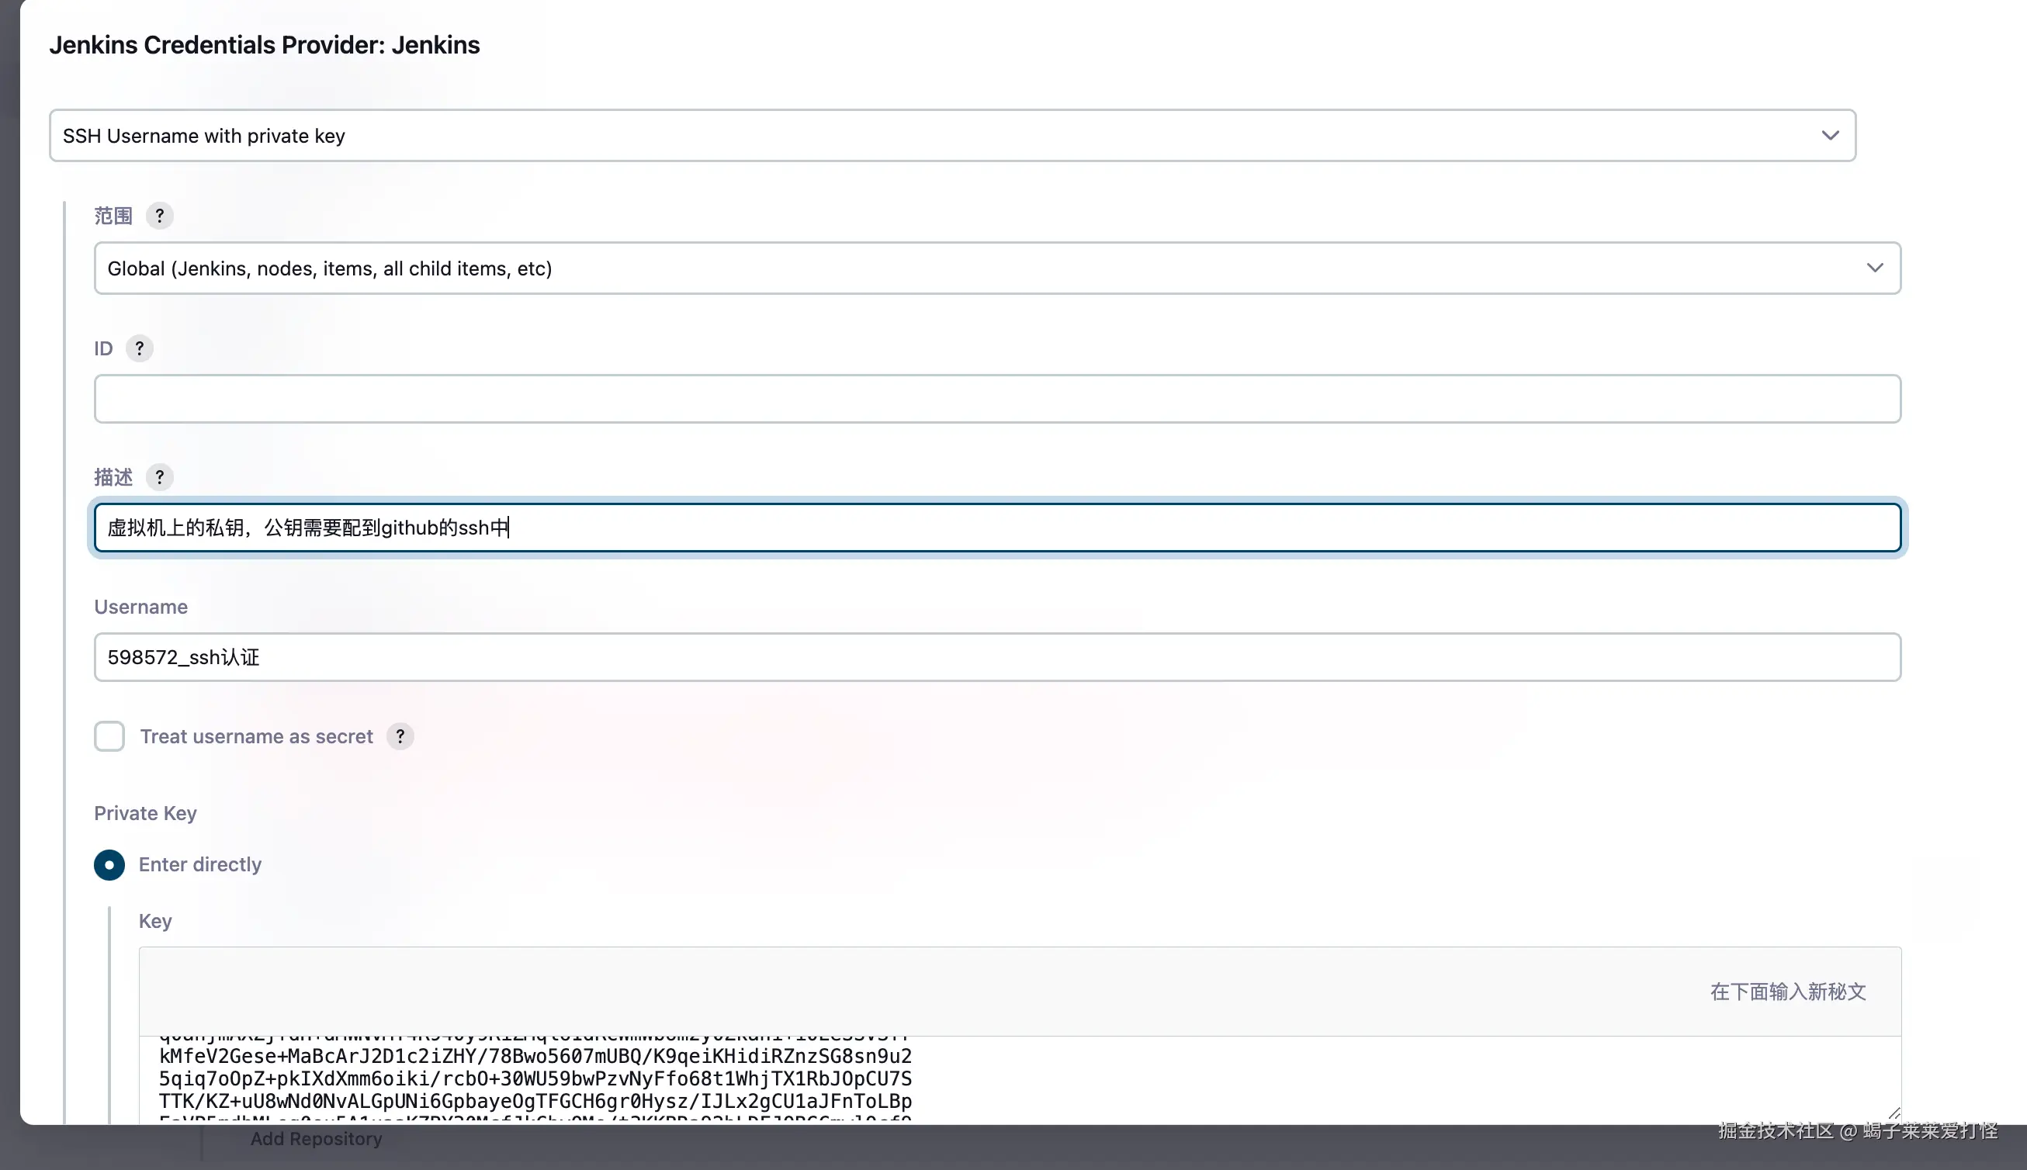The image size is (2027, 1170).
Task: Click into the empty ID field
Action: tap(996, 399)
